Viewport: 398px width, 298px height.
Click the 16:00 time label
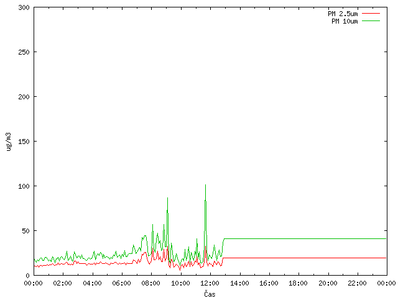269,283
